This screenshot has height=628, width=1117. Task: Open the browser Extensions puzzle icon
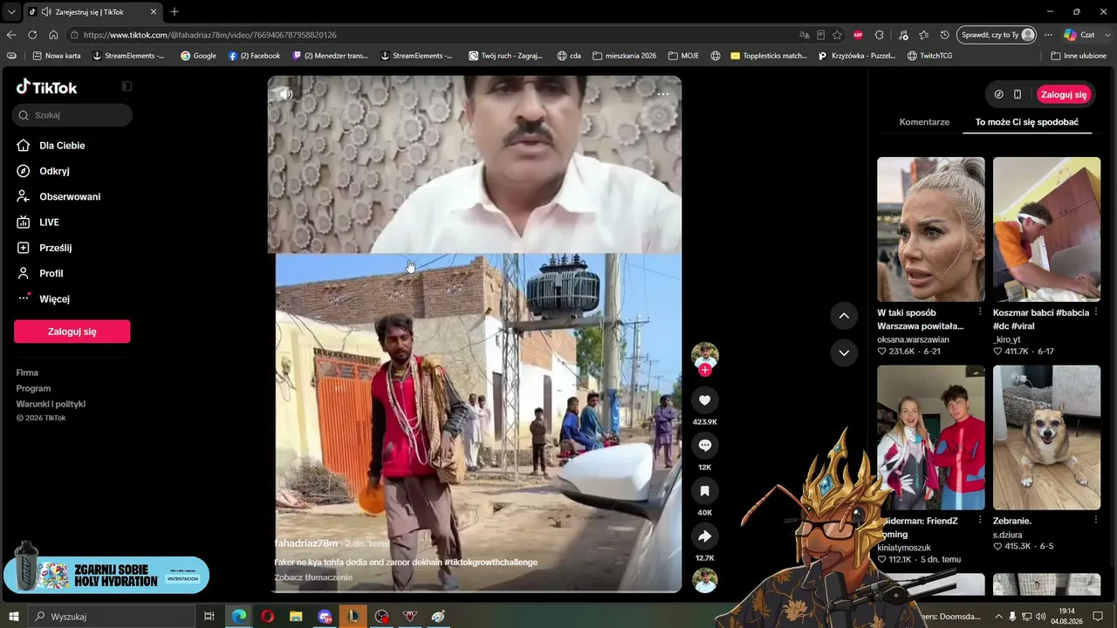[x=880, y=35]
